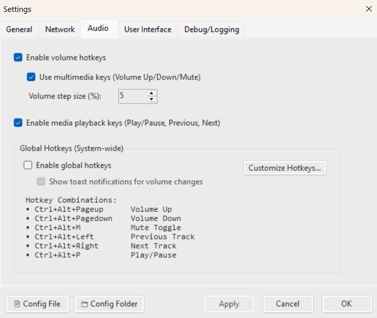Disable media playback keys

18,122
